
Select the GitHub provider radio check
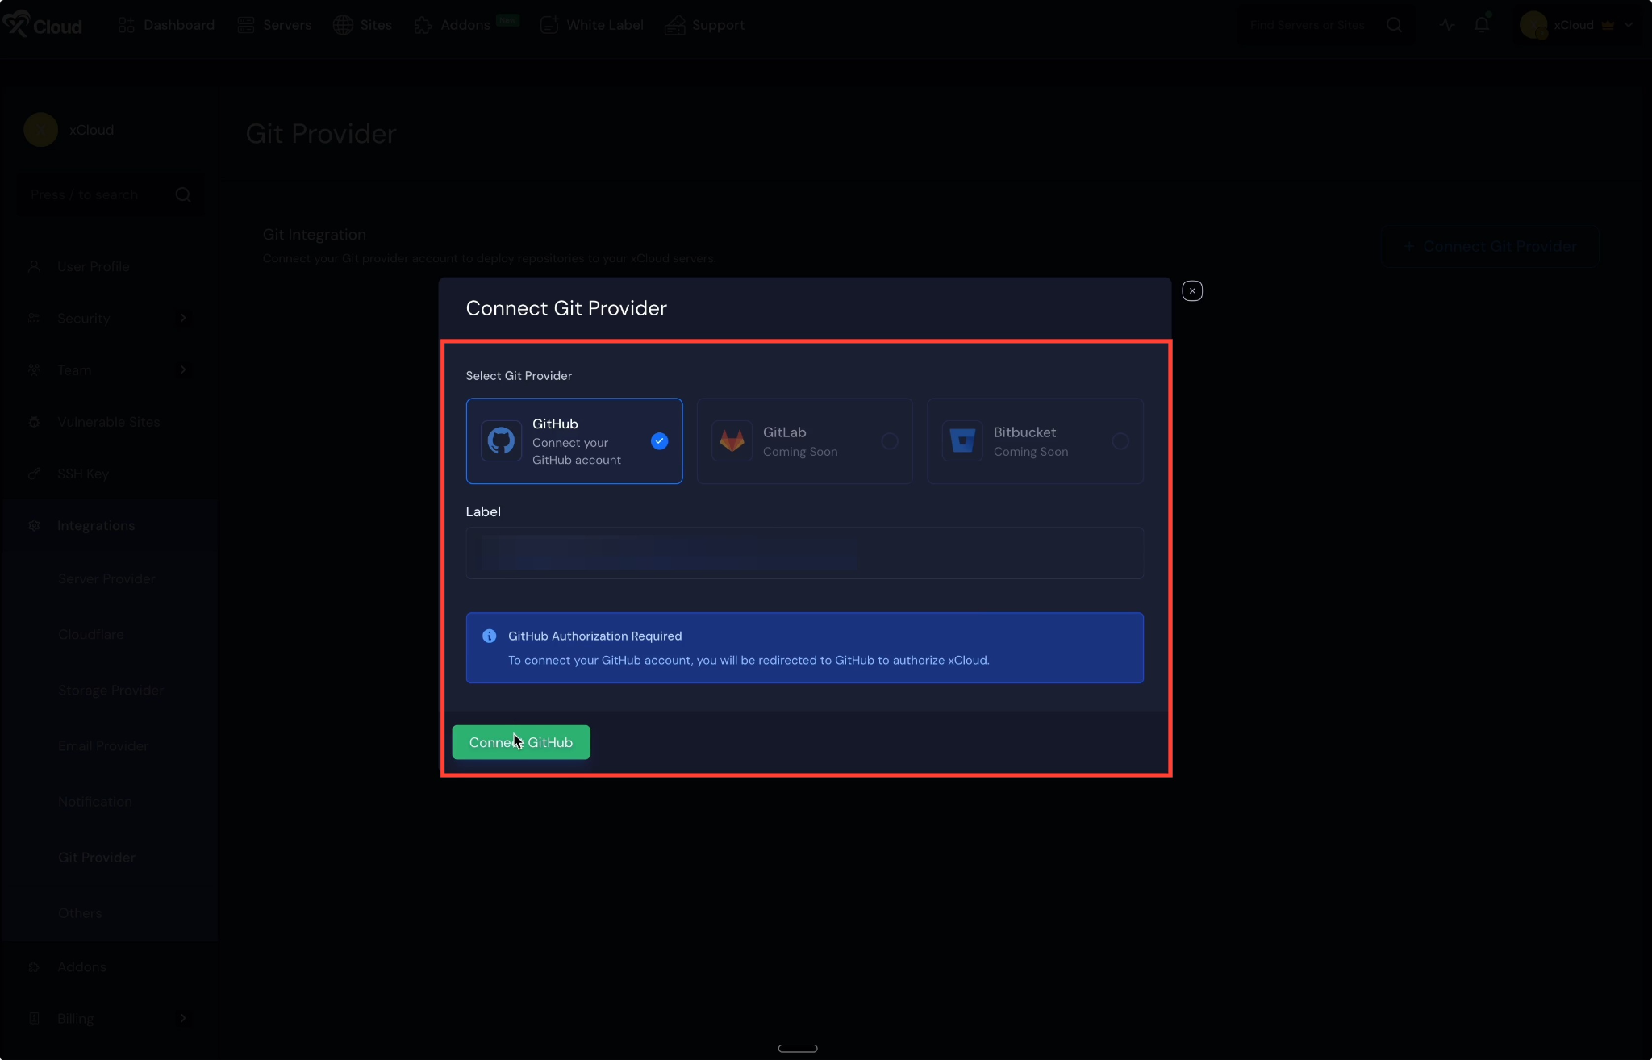click(660, 441)
